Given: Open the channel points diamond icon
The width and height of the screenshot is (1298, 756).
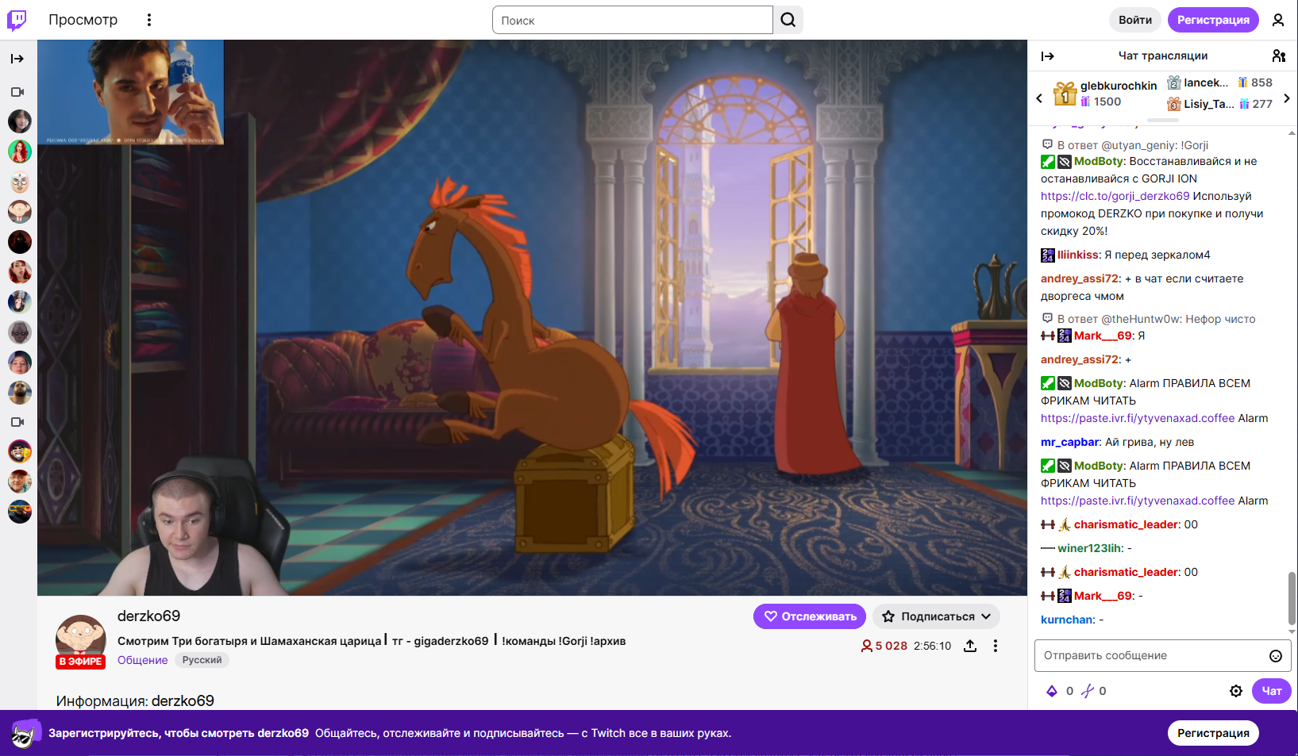Looking at the screenshot, I should click(x=1052, y=691).
